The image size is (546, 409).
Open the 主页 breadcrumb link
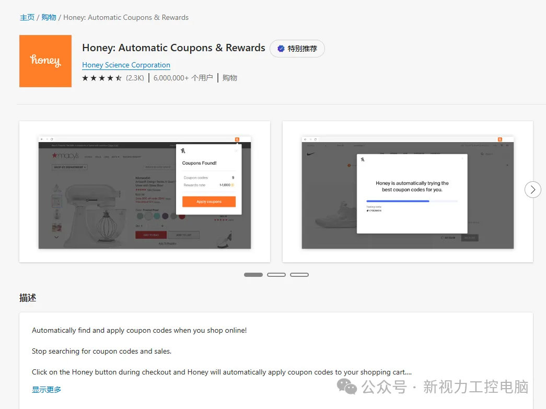coord(27,17)
